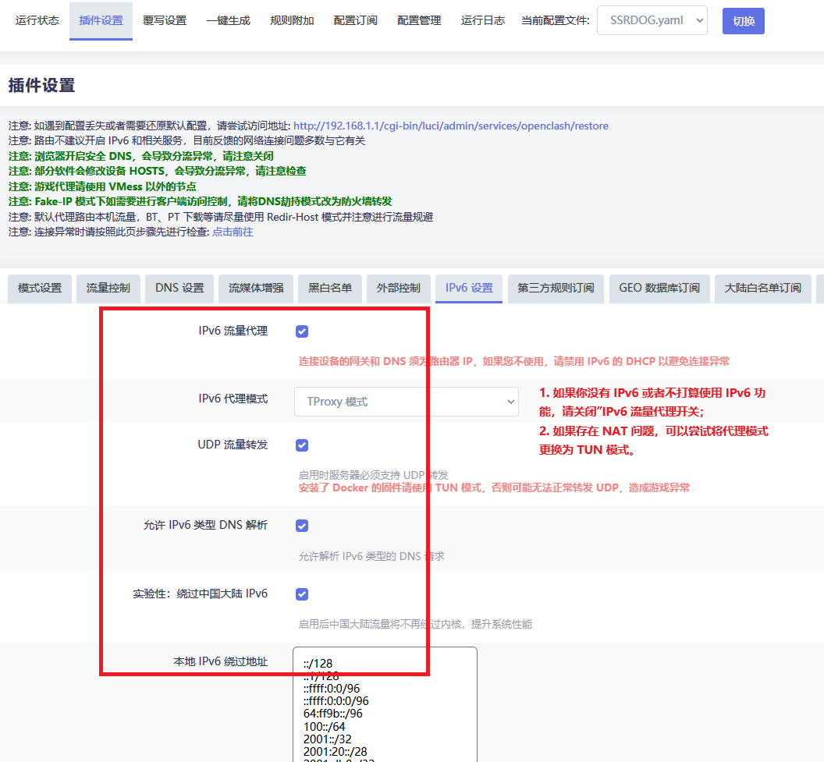
Task: Disable the UDP 流量转发 checkbox
Action: [302, 445]
